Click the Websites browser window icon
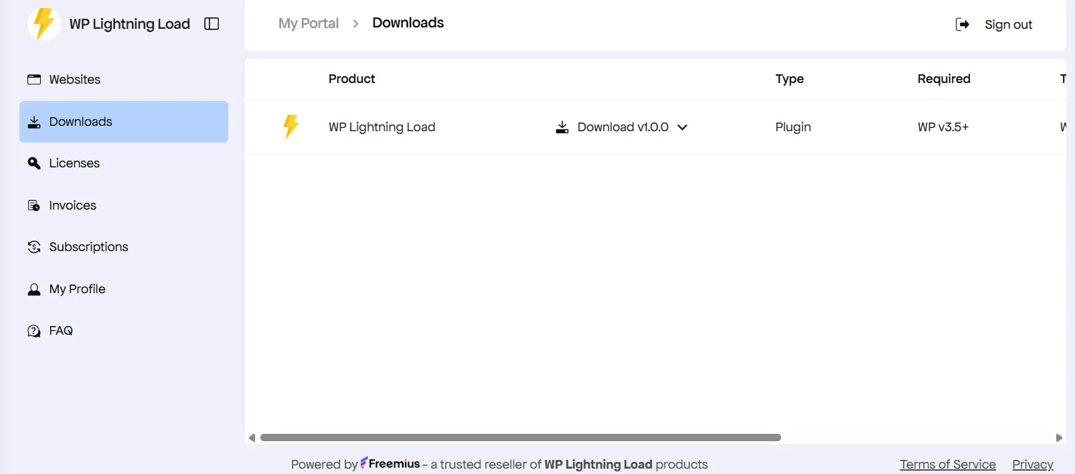The width and height of the screenshot is (1075, 474). tap(34, 80)
